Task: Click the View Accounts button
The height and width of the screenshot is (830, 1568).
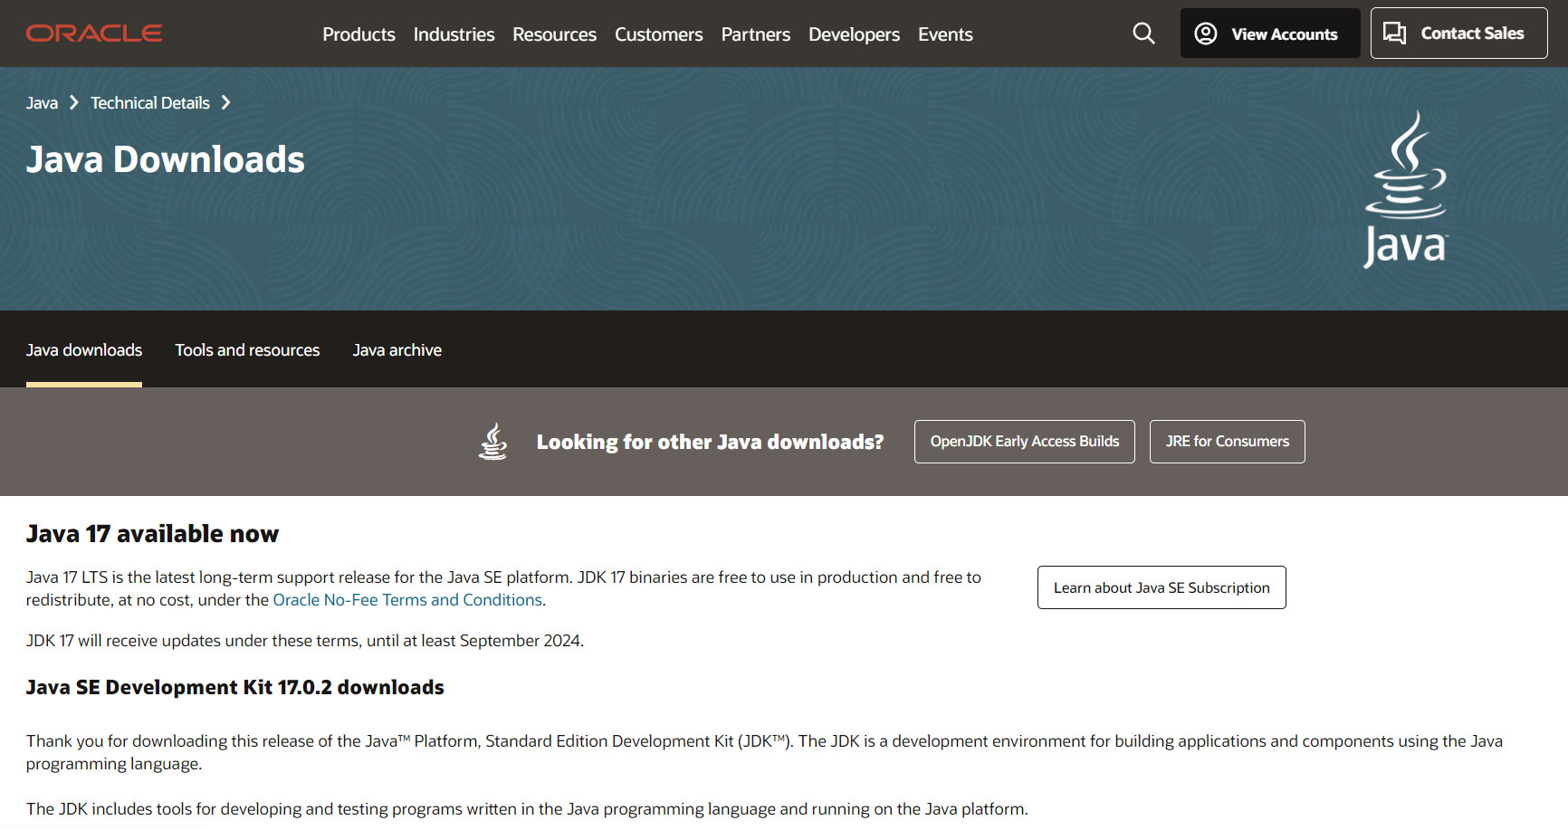Action: tap(1270, 33)
